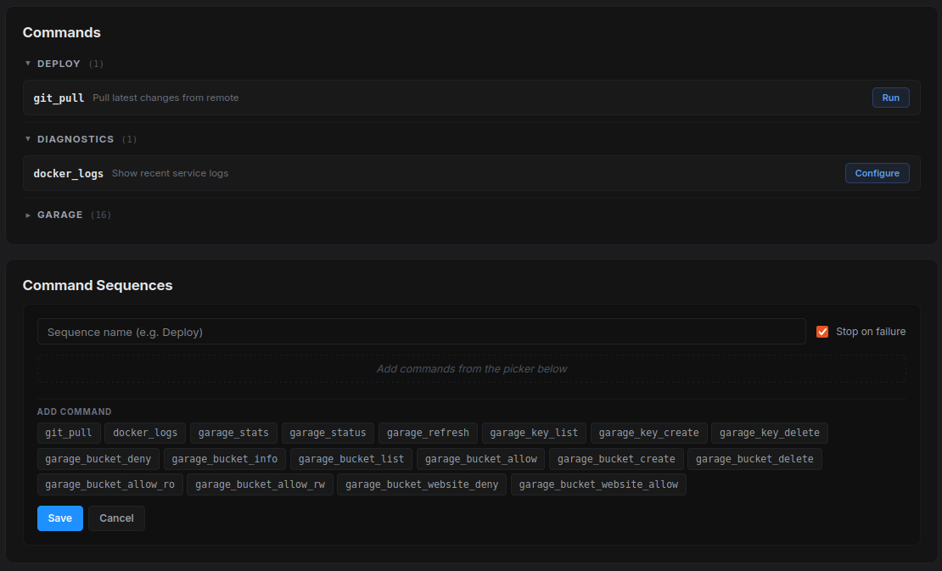Image resolution: width=942 pixels, height=571 pixels.
Task: Add docker_logs chip to the sequence
Action: [145, 433]
